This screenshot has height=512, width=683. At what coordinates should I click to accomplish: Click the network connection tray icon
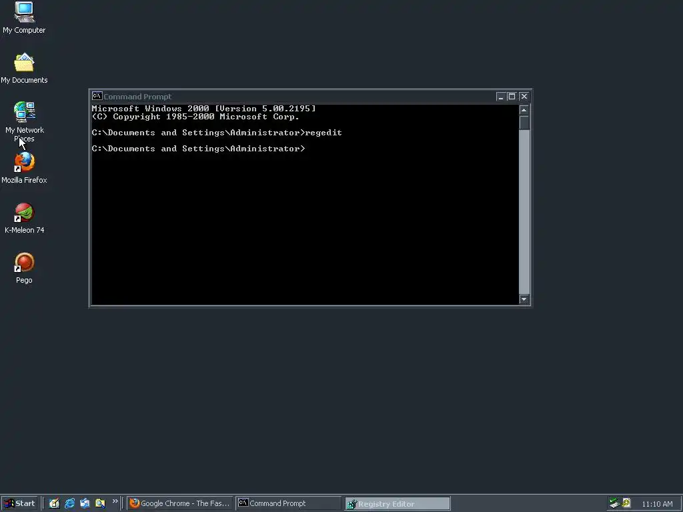click(614, 503)
